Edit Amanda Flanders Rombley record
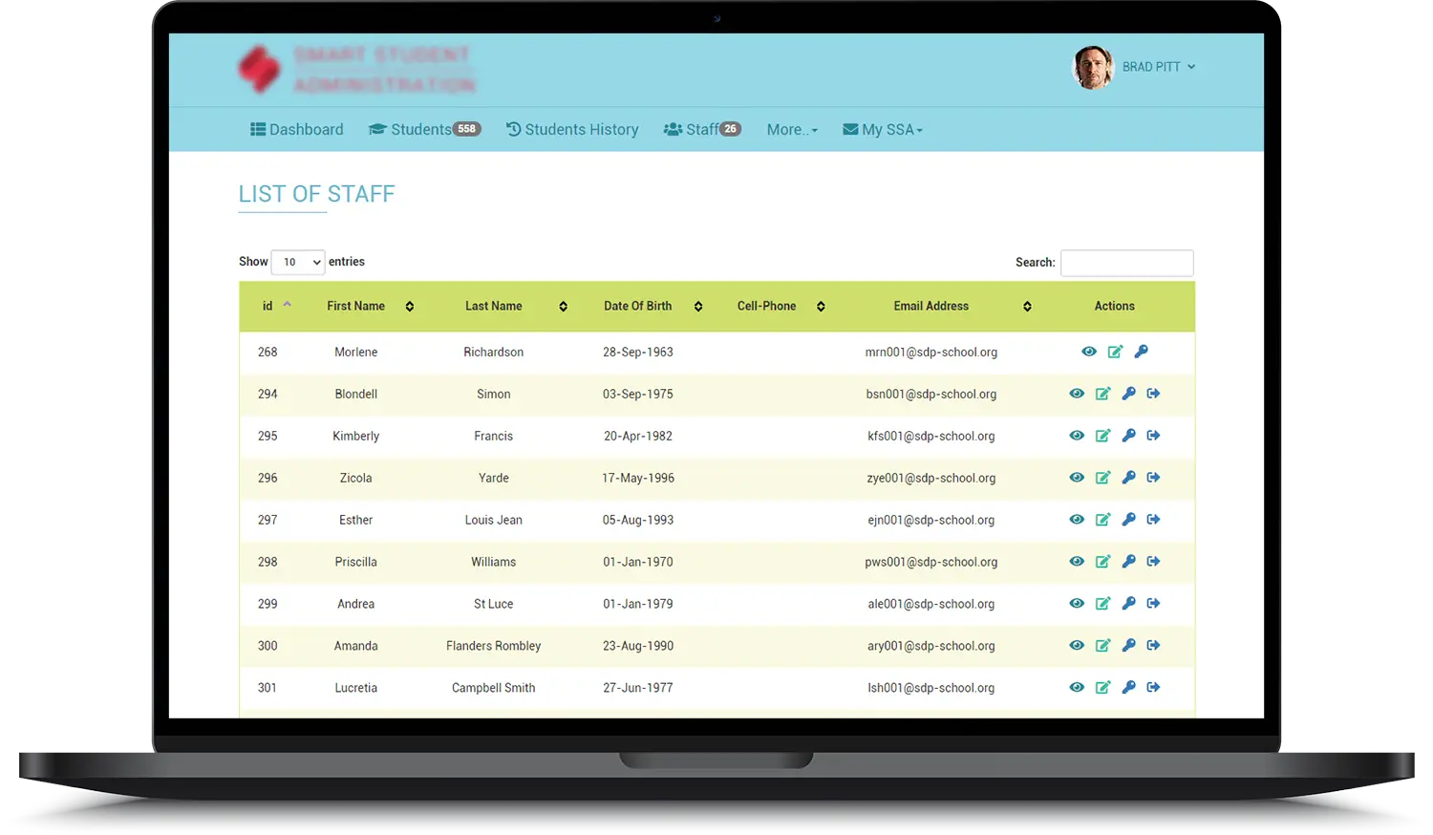This screenshot has width=1433, height=835. point(1102,646)
